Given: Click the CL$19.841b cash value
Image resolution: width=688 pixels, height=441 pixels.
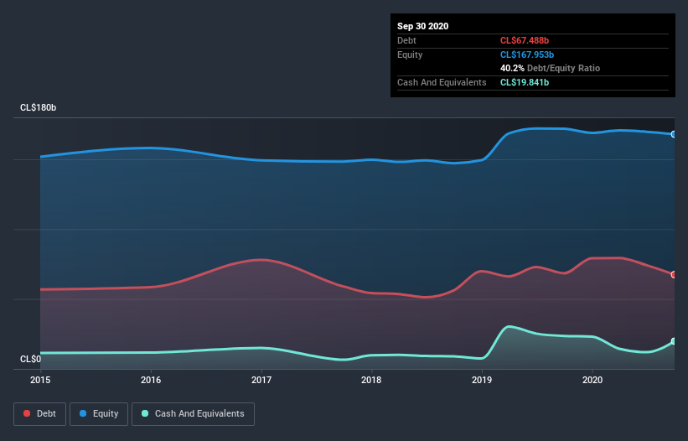Looking at the screenshot, I should click(x=525, y=82).
